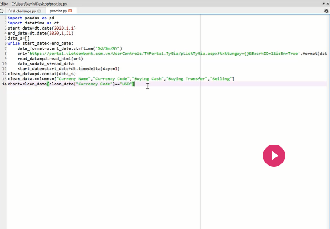
Task: Click the clean_data=pd.concat(data_s) line
Action: click(x=42, y=74)
